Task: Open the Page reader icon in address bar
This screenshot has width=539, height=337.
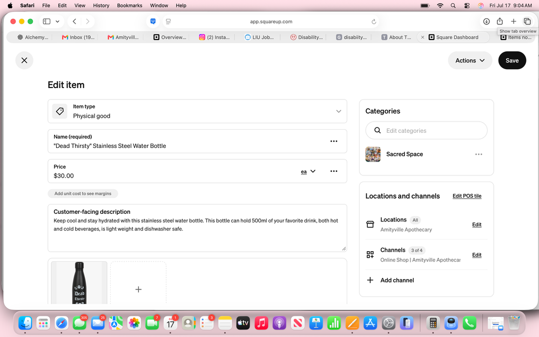Action: [x=168, y=21]
